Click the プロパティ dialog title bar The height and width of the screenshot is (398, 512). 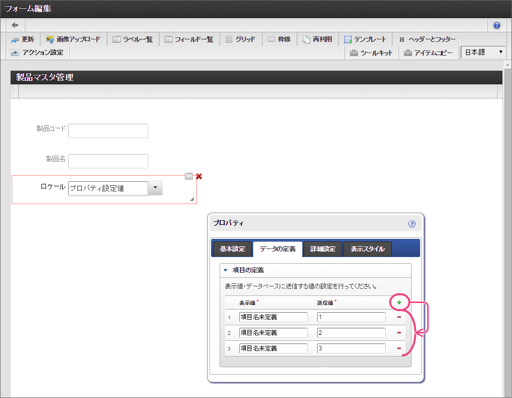tap(315, 223)
